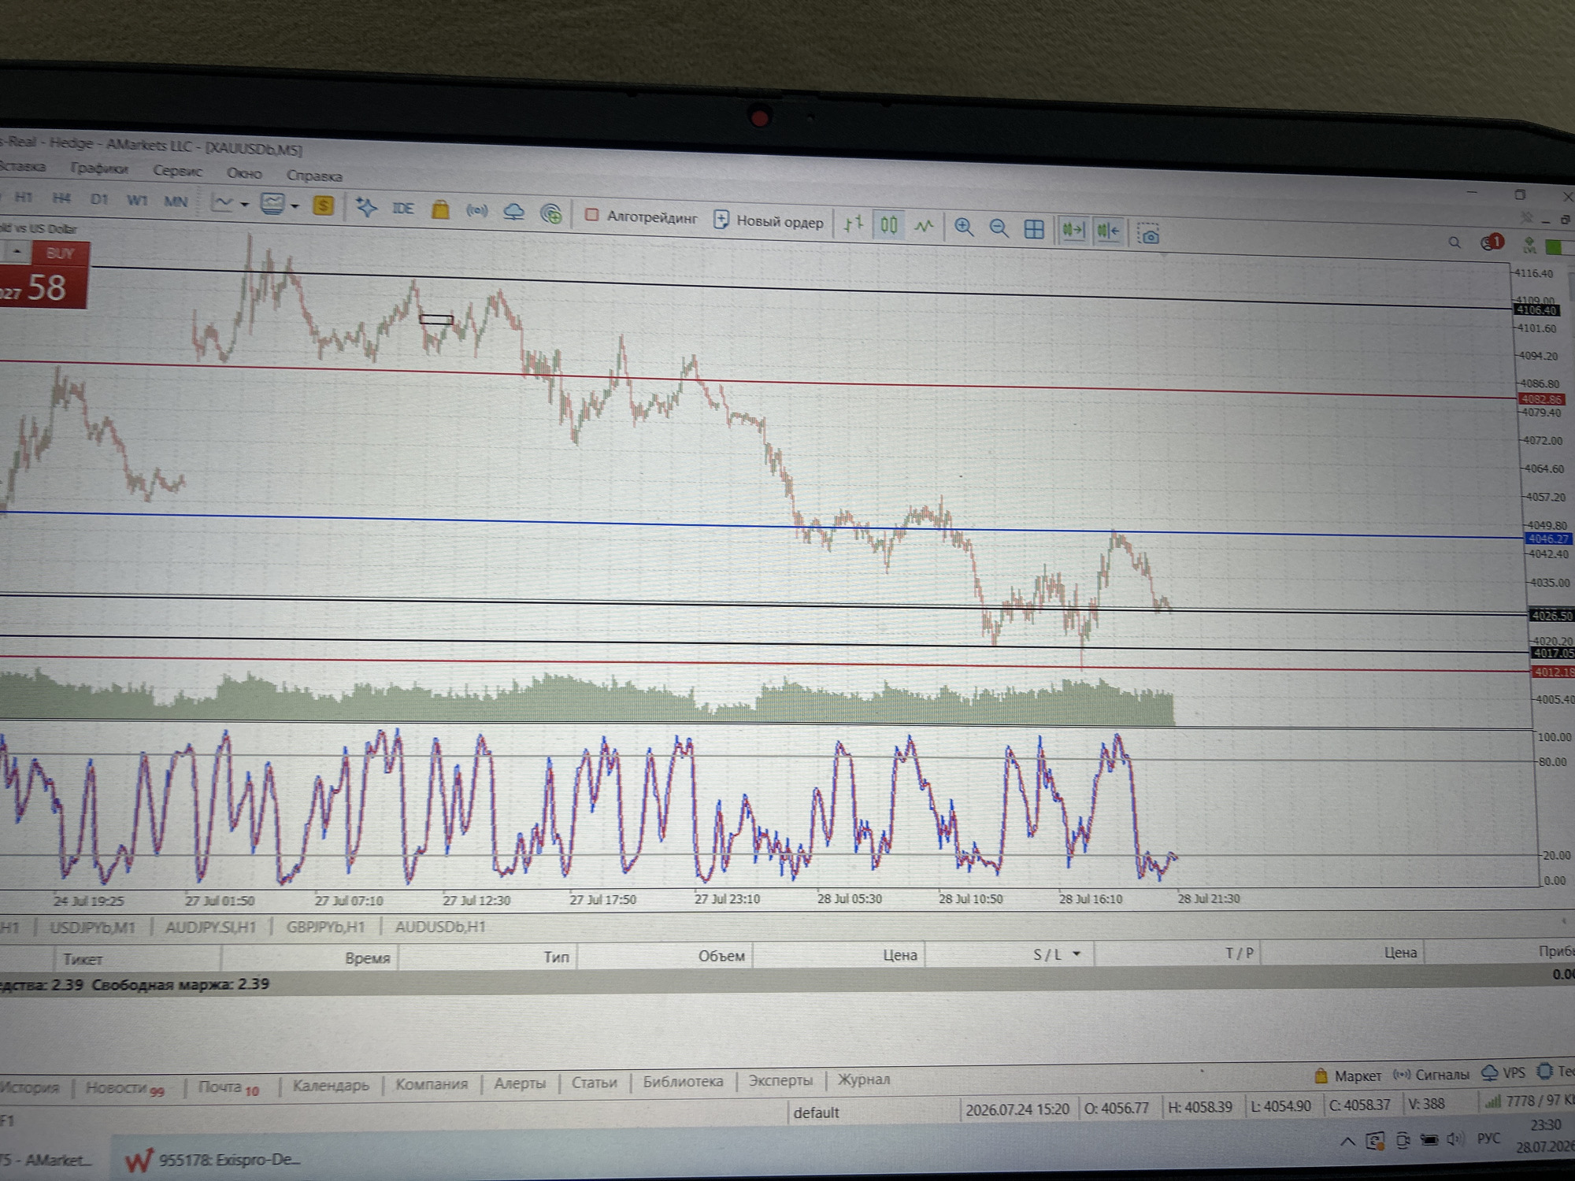Open the Эксперты tab
The width and height of the screenshot is (1575, 1181).
click(x=780, y=1080)
